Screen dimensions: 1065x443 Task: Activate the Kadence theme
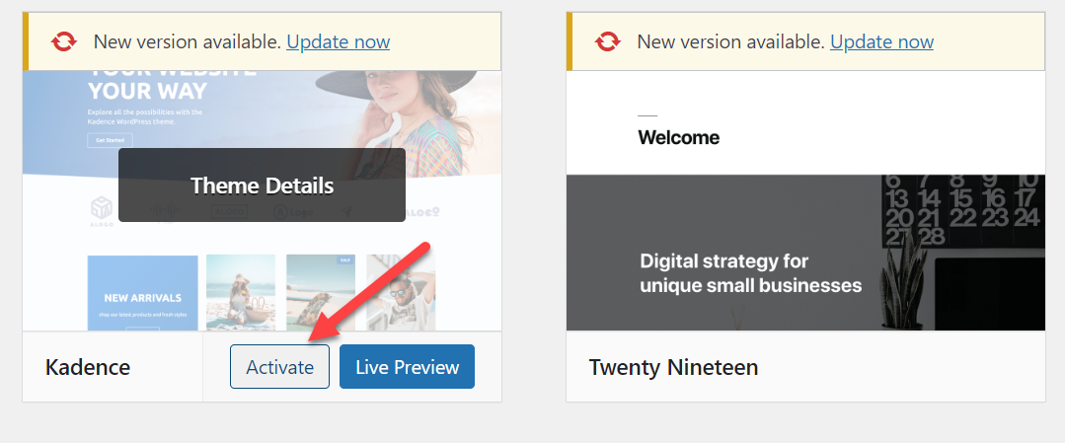coord(280,367)
